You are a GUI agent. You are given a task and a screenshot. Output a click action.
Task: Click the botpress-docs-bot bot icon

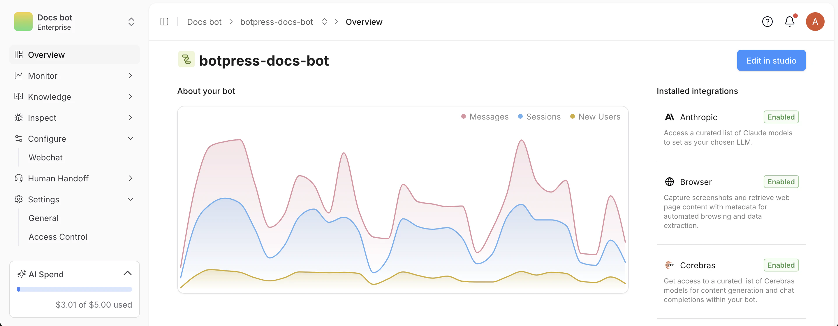(x=186, y=59)
